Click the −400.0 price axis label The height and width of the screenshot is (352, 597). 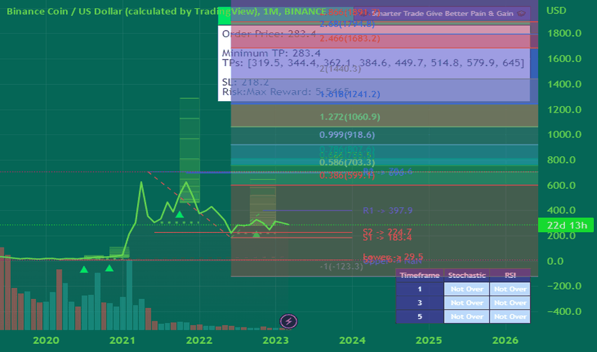pos(564,312)
